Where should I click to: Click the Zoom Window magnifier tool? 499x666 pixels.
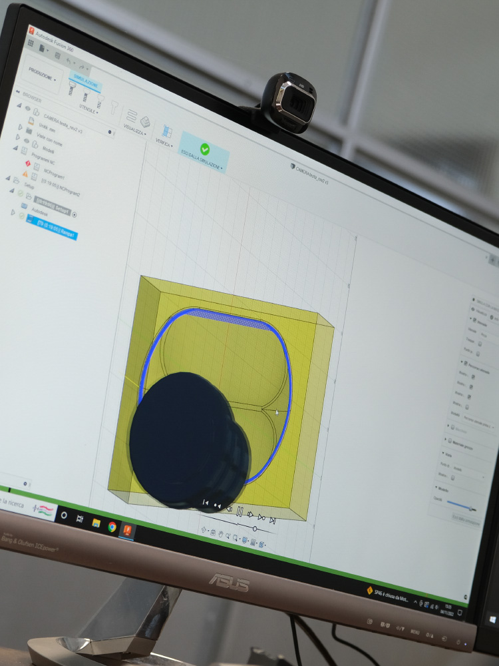236,538
